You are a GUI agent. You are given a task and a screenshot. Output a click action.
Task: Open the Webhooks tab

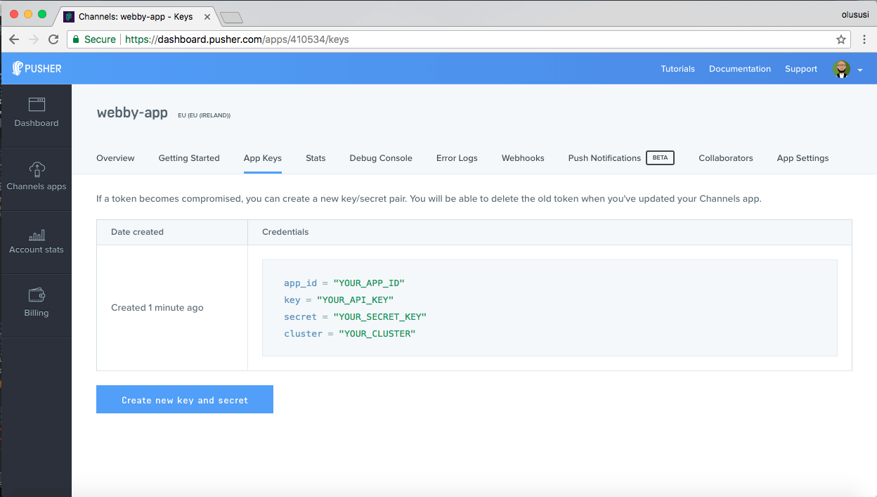[x=523, y=158]
